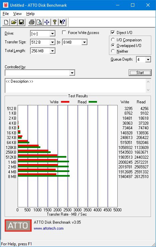Uncheck the Direct I/O checkbox
Viewport: 156px width, 247px height.
point(113,33)
